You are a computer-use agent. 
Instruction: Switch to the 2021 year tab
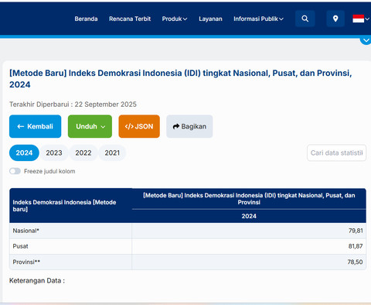click(112, 152)
